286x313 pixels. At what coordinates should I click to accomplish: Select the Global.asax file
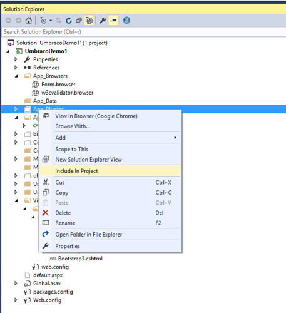[47, 284]
